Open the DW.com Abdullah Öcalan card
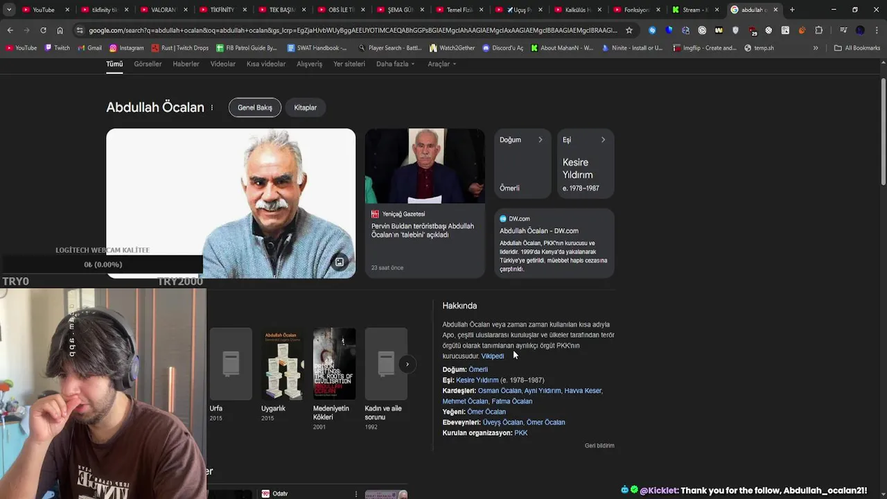887x499 pixels. 554,243
